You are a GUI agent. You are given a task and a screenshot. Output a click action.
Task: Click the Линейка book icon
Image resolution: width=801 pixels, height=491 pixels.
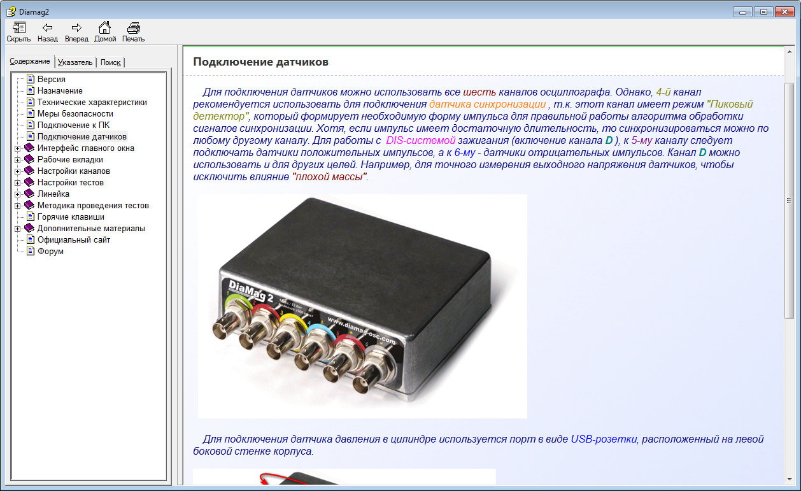pos(29,194)
